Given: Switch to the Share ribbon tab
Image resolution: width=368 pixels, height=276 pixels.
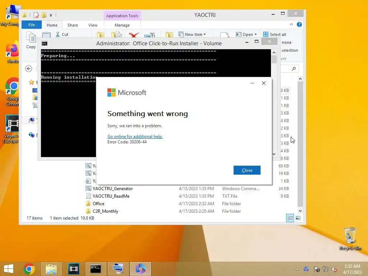Looking at the screenshot, I should (73, 25).
